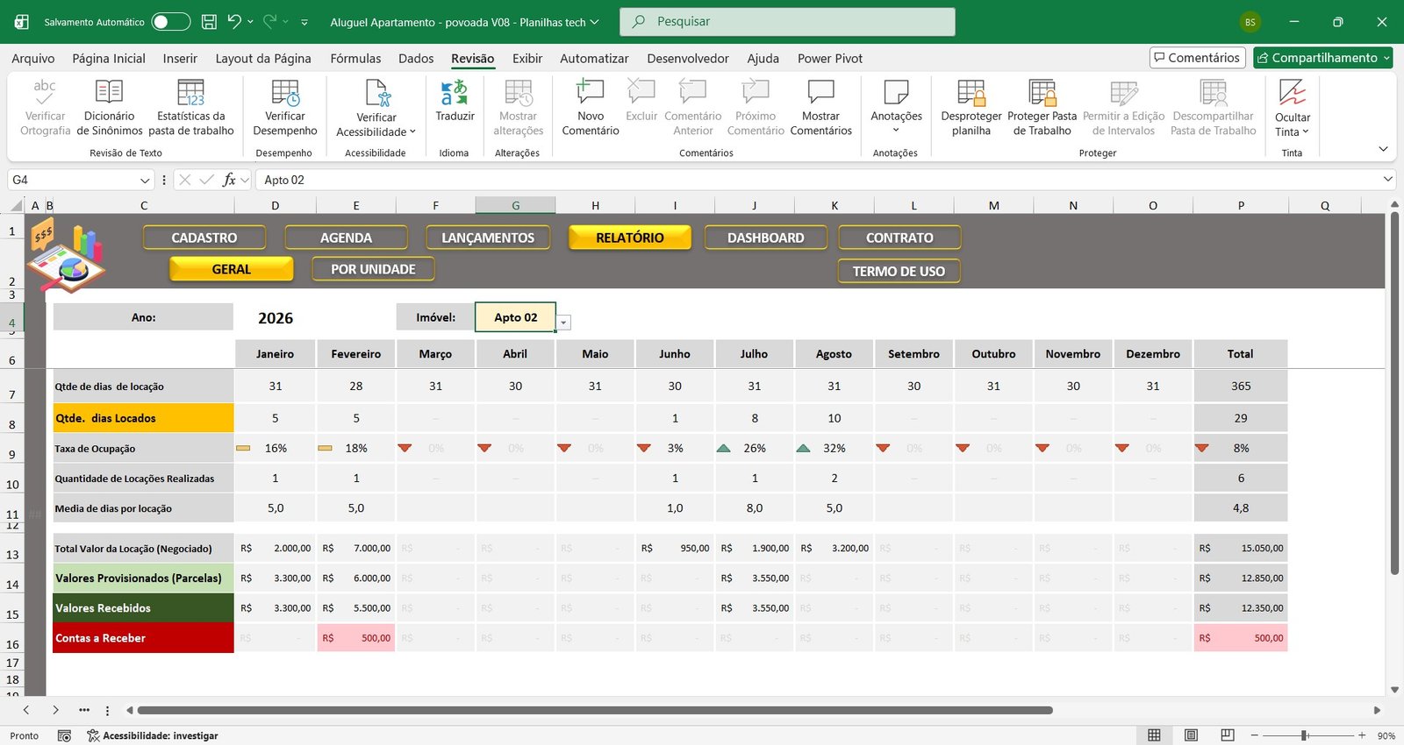Switch to Página Inicial tab
Viewport: 1404px width, 745px height.
[109, 59]
